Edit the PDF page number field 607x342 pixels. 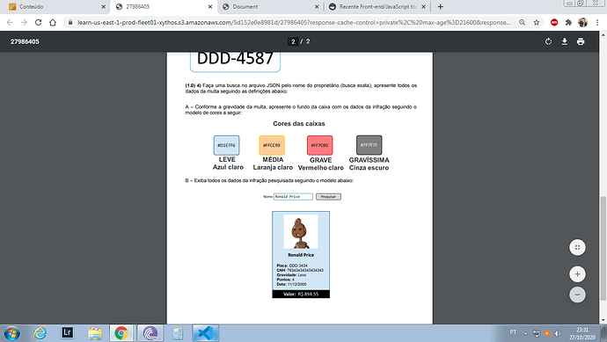tap(293, 41)
